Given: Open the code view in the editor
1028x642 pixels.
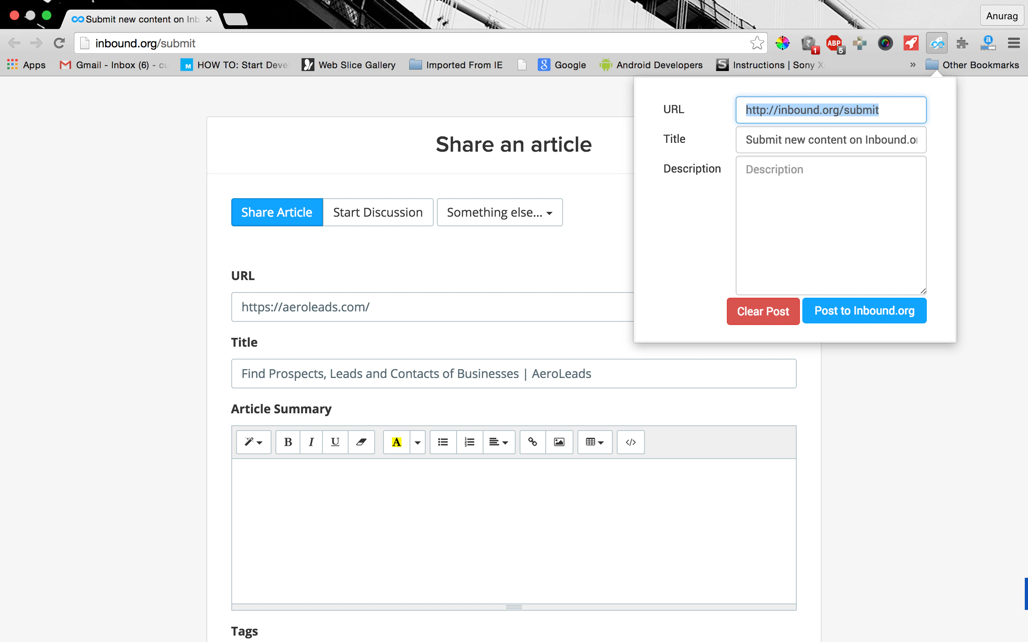Looking at the screenshot, I should [630, 442].
